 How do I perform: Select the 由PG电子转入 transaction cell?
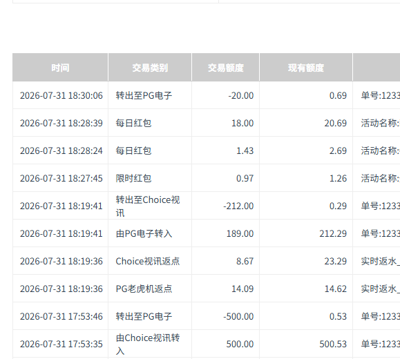click(x=144, y=233)
